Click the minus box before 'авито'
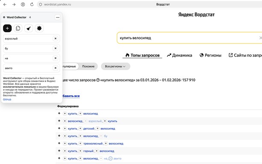The width and height of the screenshot is (262, 164). 110,158
